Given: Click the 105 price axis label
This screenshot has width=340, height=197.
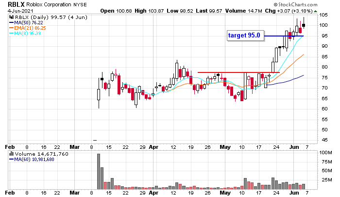Looking at the screenshot, I should point(323,15).
